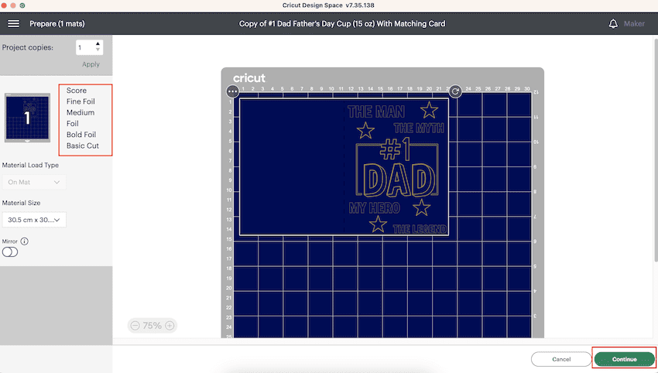Rotate the design with the rotate icon
The width and height of the screenshot is (658, 373).
(x=455, y=91)
